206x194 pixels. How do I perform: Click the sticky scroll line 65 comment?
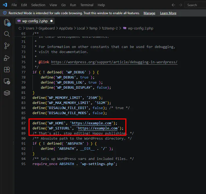coord(35,34)
